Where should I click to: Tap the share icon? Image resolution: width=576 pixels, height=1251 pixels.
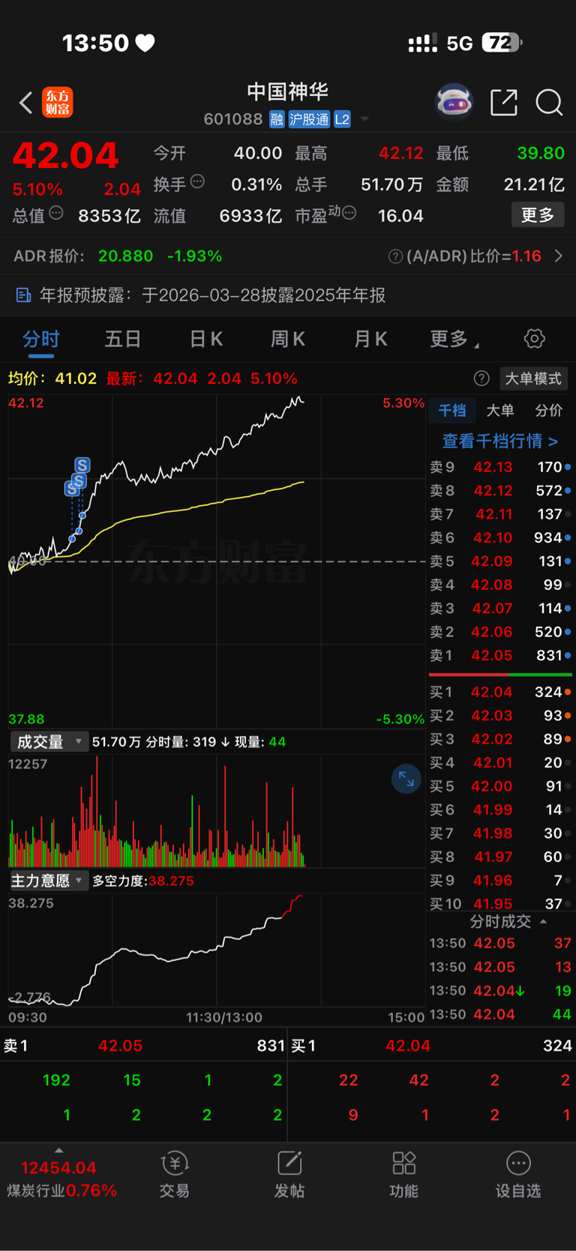(x=504, y=103)
